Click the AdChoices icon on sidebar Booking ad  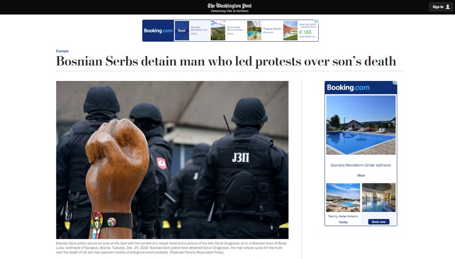point(395,82)
